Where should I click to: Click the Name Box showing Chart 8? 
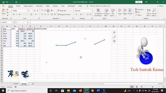7,22
